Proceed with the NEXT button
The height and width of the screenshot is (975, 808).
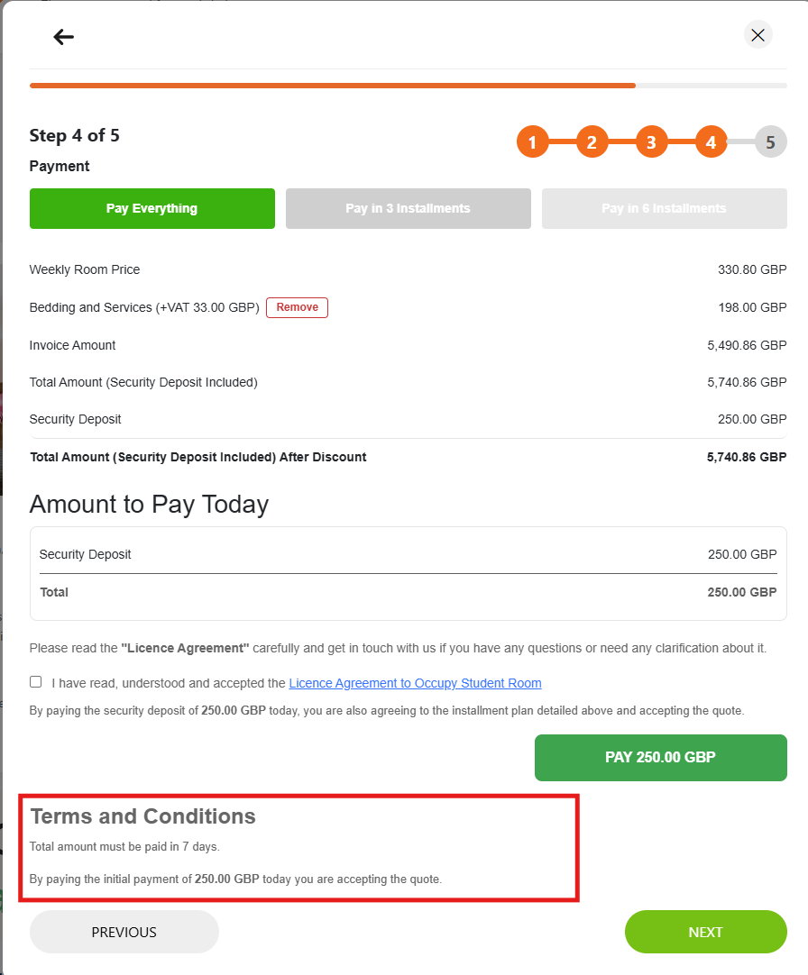(x=705, y=932)
